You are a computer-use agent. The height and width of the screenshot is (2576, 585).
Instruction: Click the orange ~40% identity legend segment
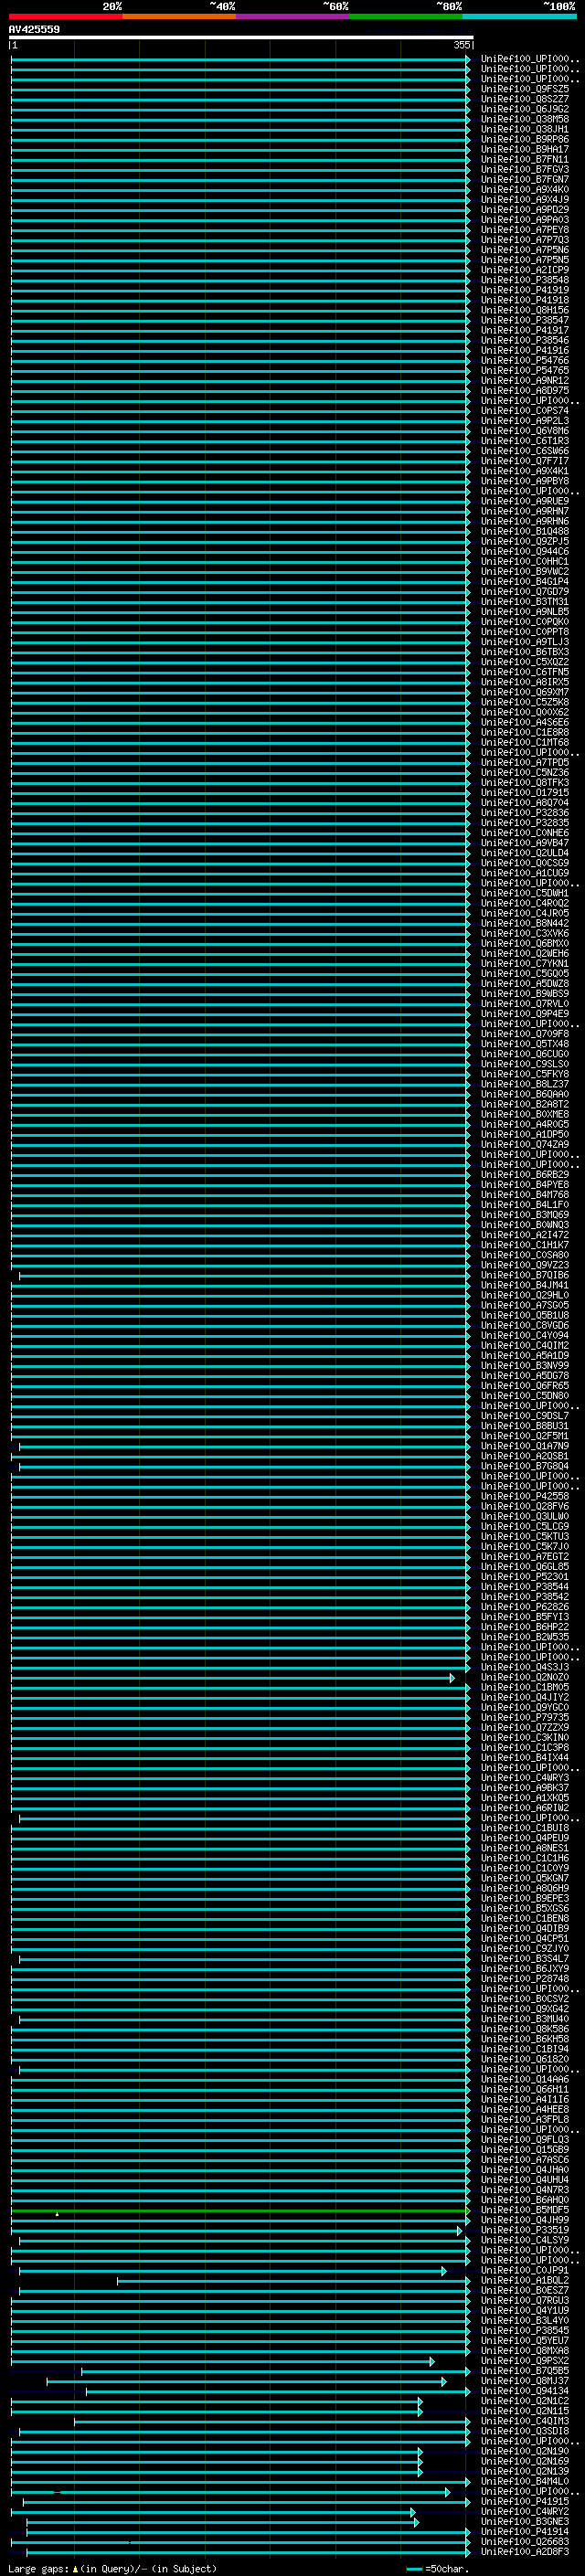click(x=179, y=16)
